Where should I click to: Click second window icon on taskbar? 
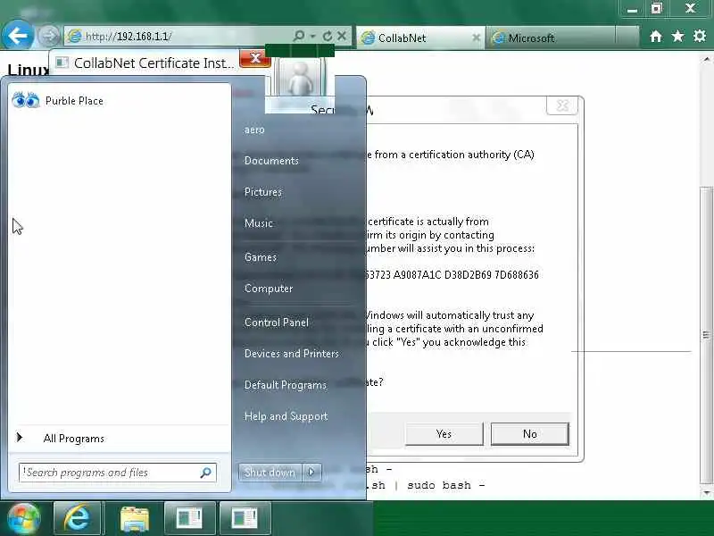245,518
